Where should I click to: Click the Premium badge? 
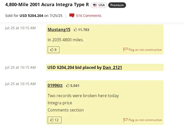[x=117, y=5]
